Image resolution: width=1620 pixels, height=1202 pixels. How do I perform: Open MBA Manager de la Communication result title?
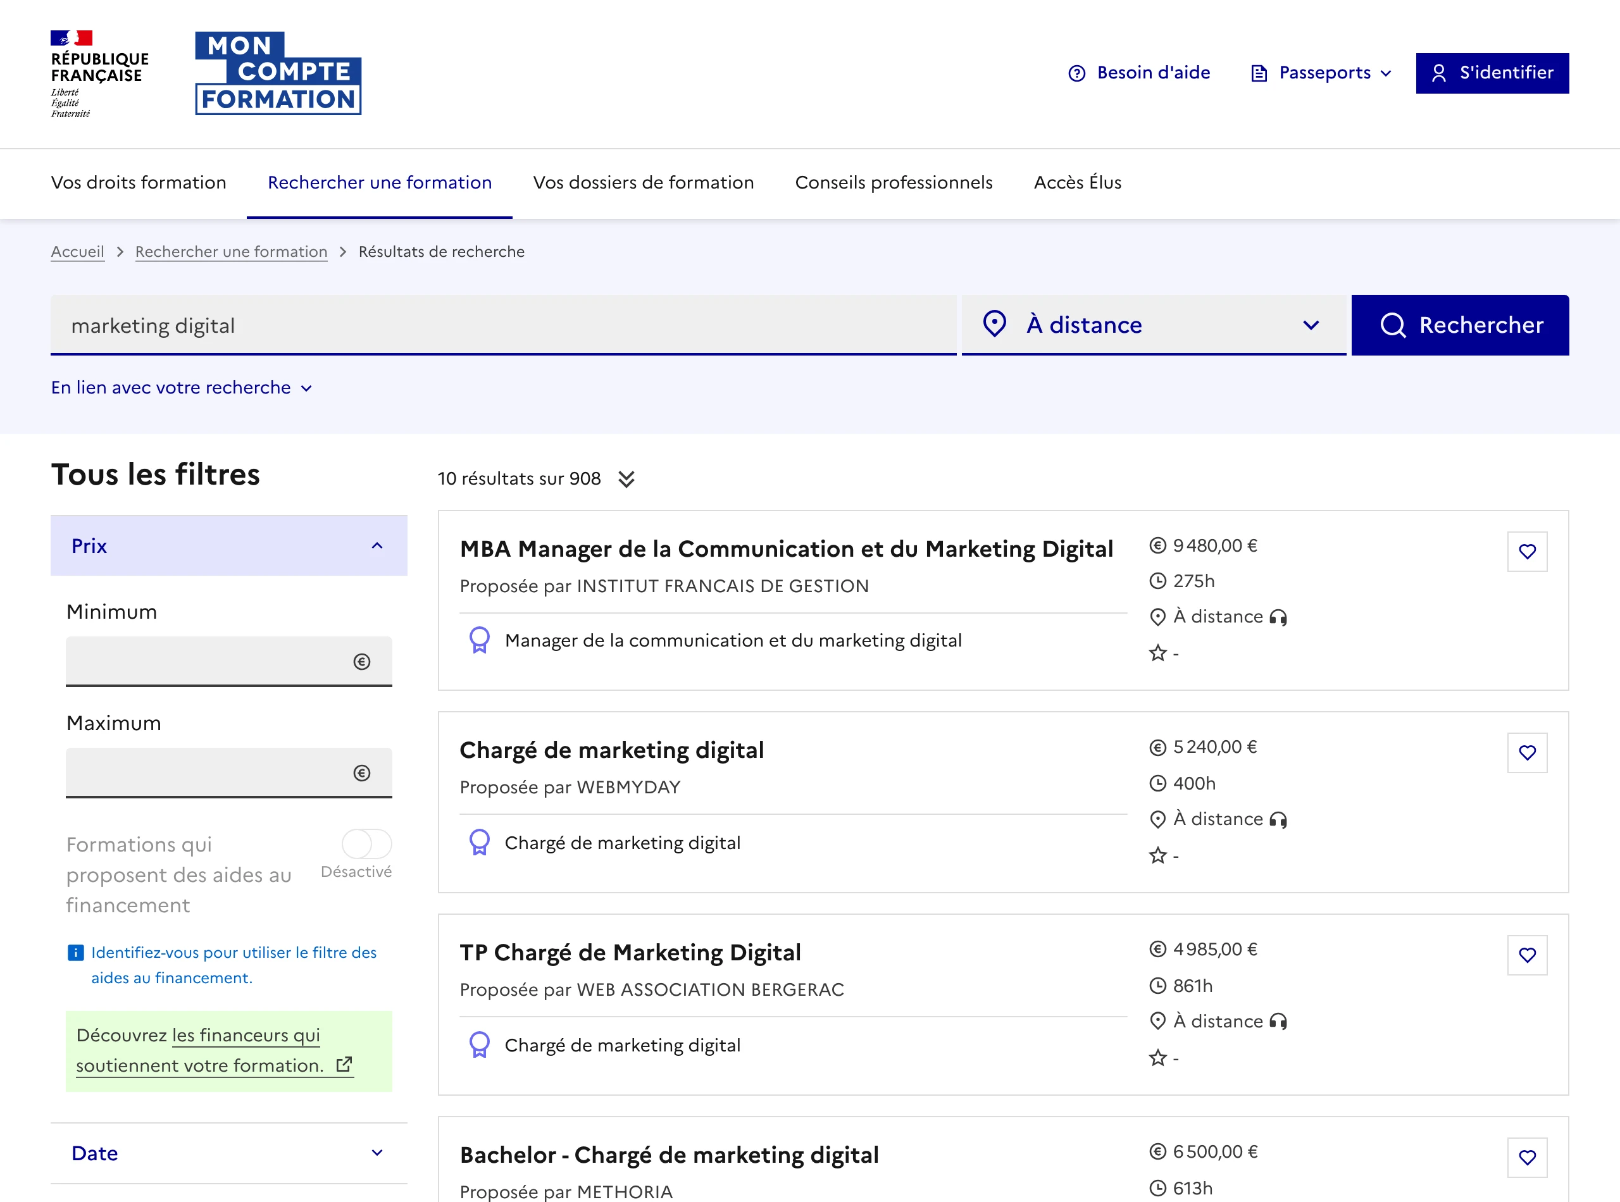click(786, 549)
